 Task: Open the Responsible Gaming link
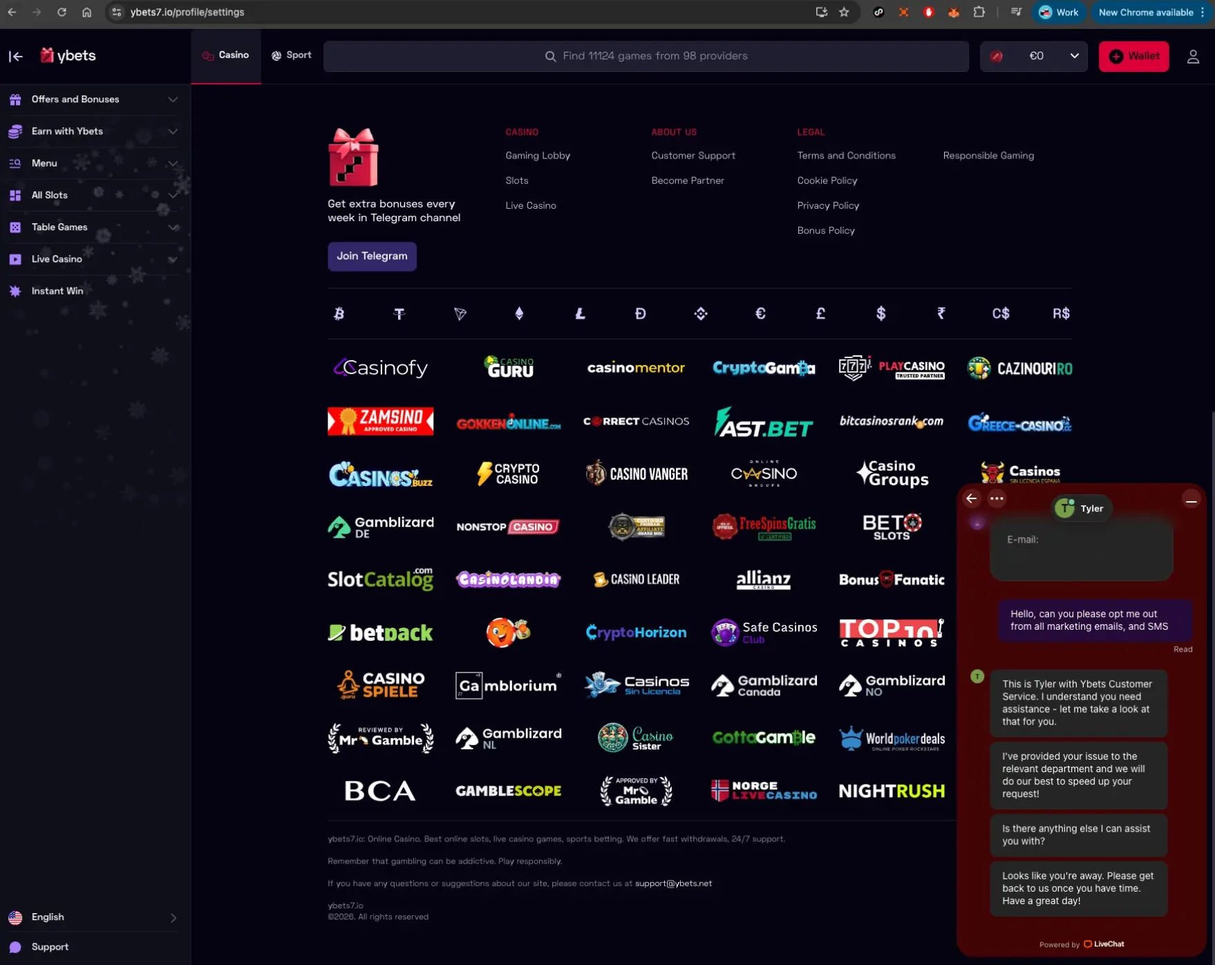[988, 156]
